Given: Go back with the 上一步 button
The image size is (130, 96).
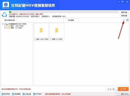Looking at the screenshot, I should coord(111,89).
